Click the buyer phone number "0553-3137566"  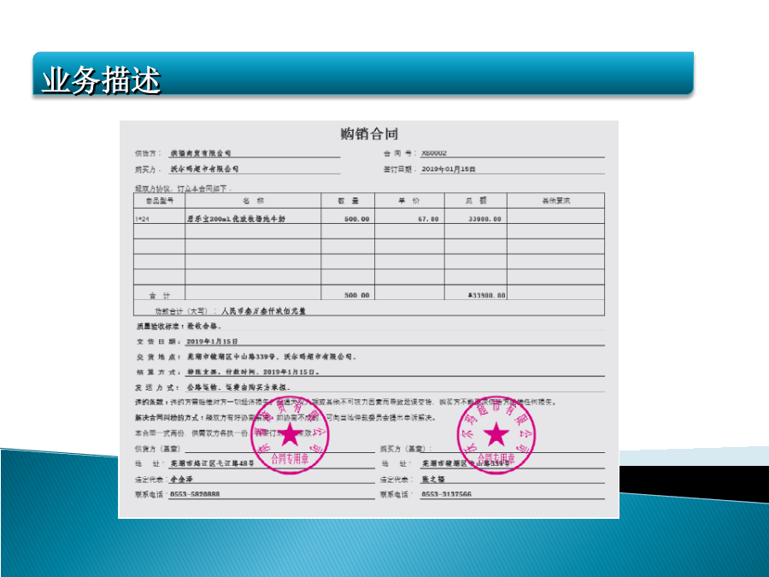(446, 494)
